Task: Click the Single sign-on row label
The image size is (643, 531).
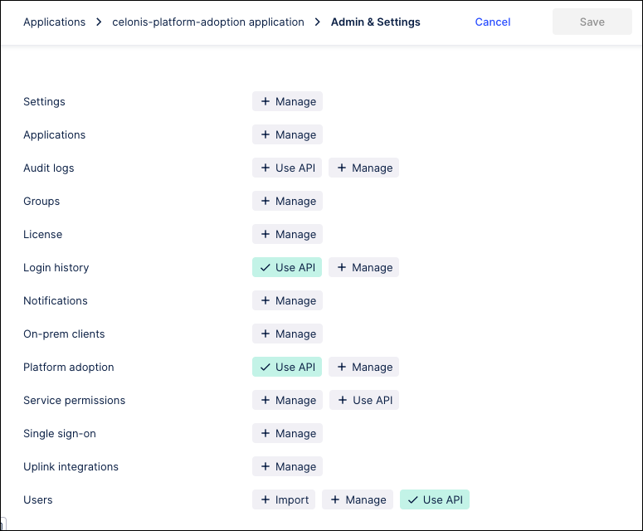Action: coord(60,433)
